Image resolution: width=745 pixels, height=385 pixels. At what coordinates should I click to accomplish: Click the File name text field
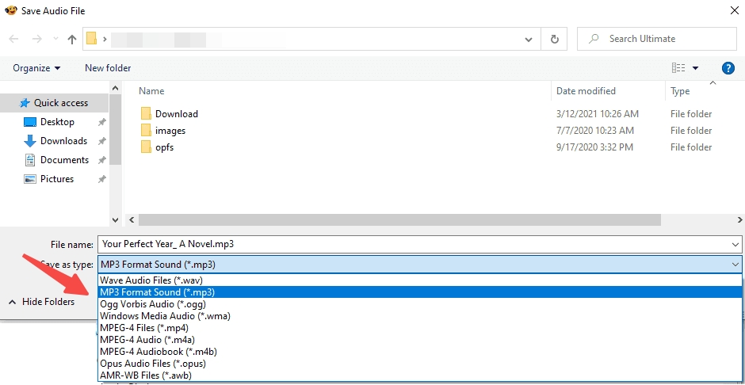tap(412, 245)
